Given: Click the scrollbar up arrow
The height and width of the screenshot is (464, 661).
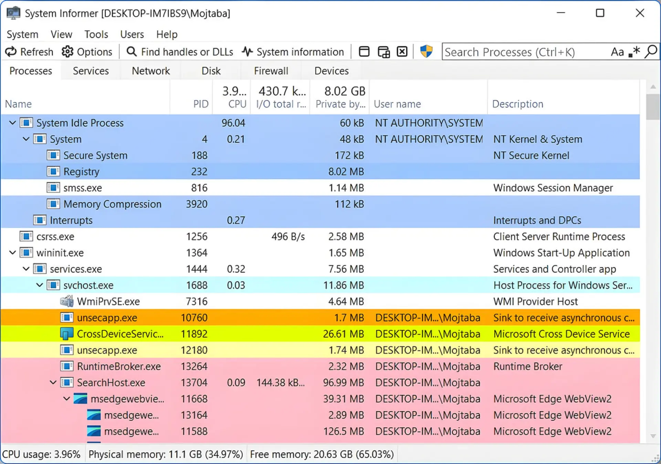Looking at the screenshot, I should tap(653, 86).
